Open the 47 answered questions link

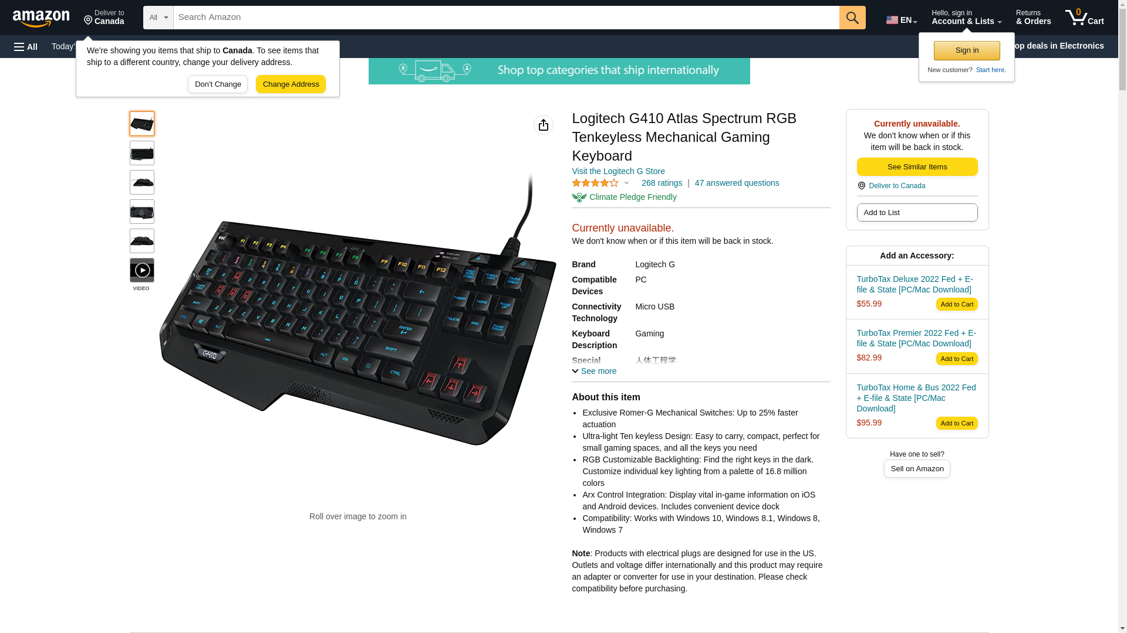[737, 183]
